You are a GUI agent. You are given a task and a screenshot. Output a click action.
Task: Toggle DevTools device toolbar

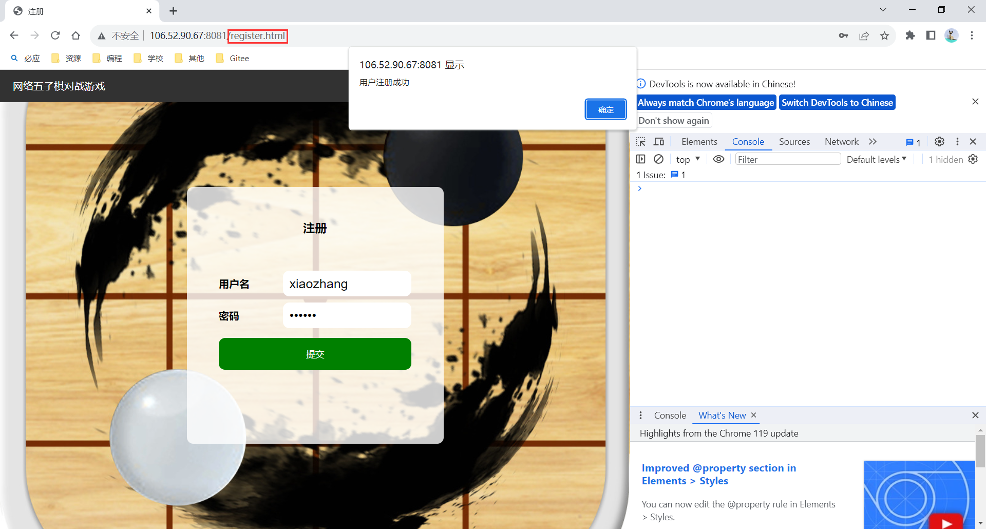[659, 142]
